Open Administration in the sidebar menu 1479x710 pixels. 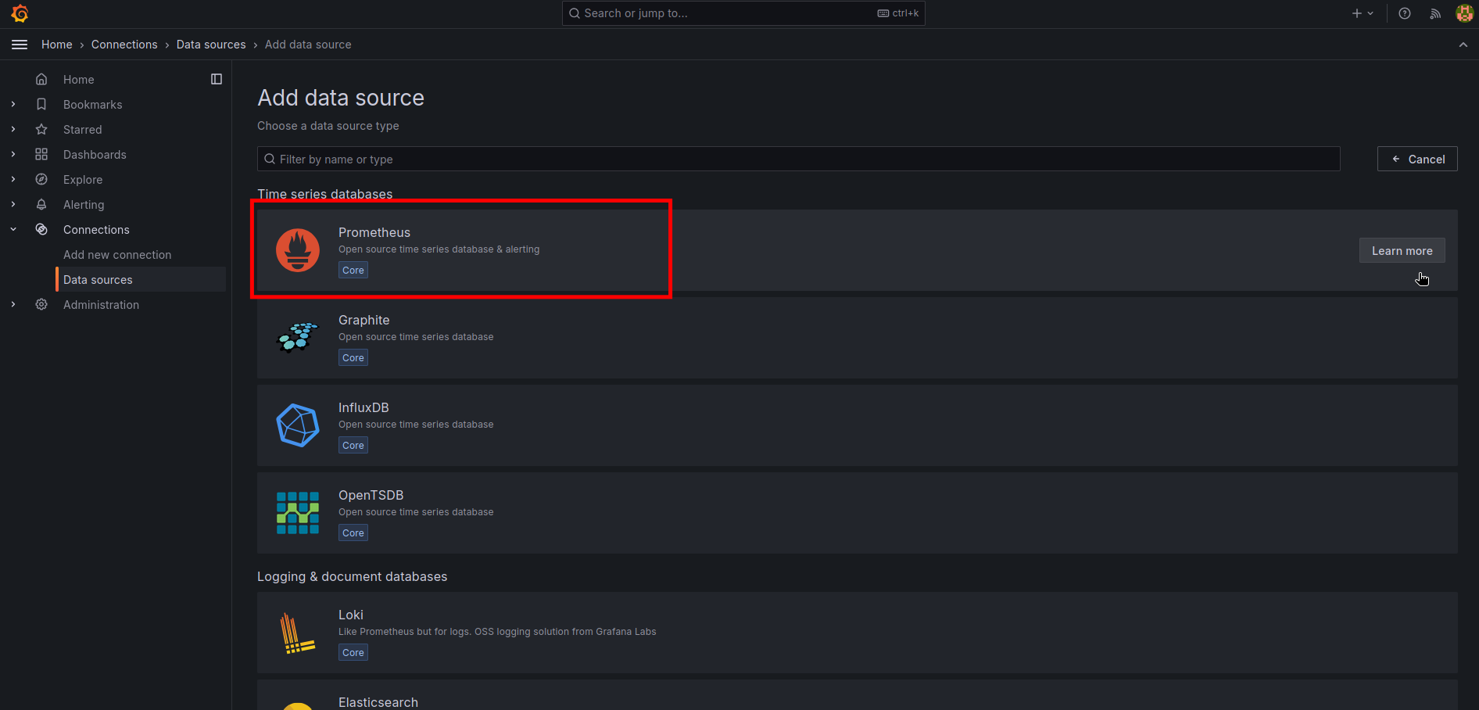coord(101,305)
